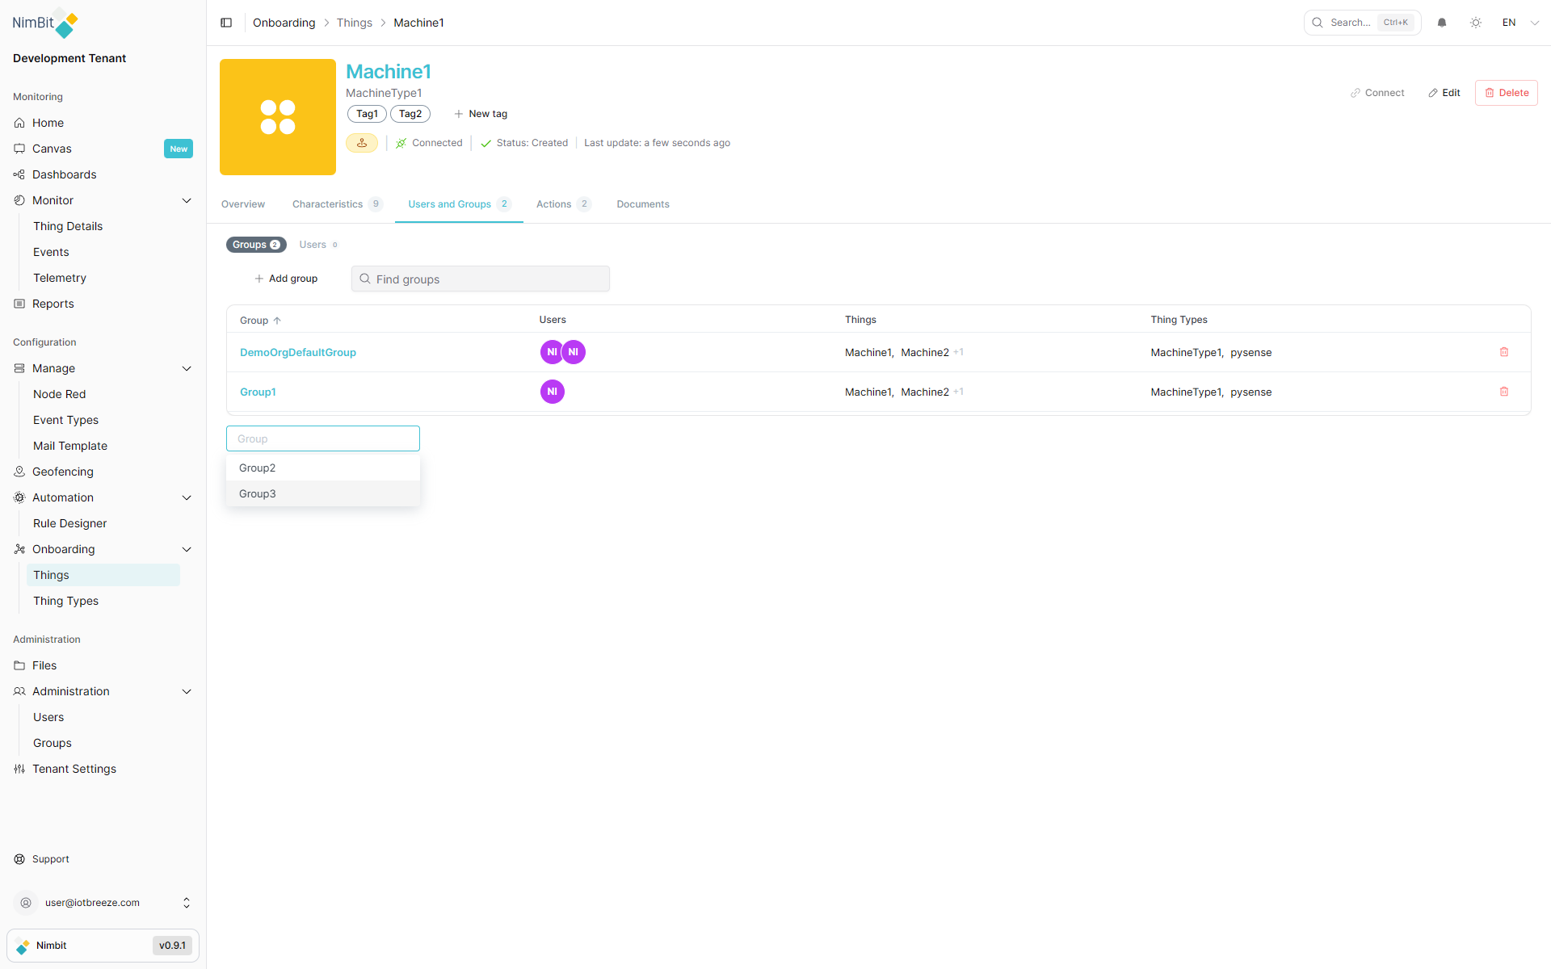The image size is (1551, 969).
Task: Click the Delete button for Machine1
Action: (x=1506, y=93)
